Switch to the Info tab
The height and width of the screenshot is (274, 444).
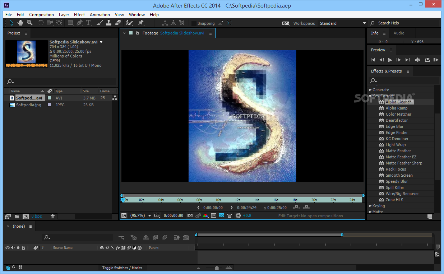(375, 33)
